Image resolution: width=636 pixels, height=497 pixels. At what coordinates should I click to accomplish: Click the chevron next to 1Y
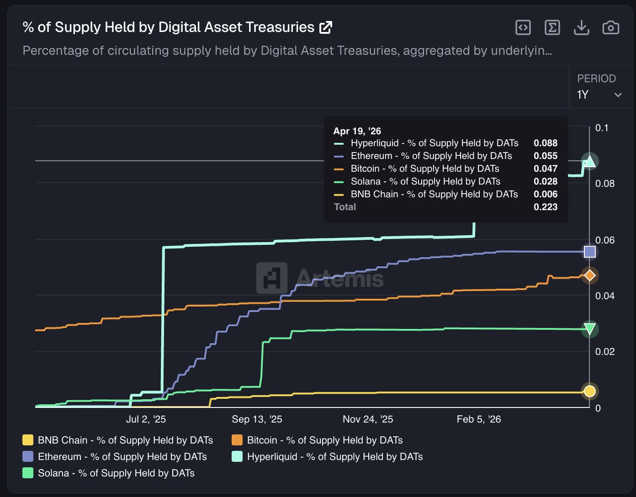(x=618, y=95)
